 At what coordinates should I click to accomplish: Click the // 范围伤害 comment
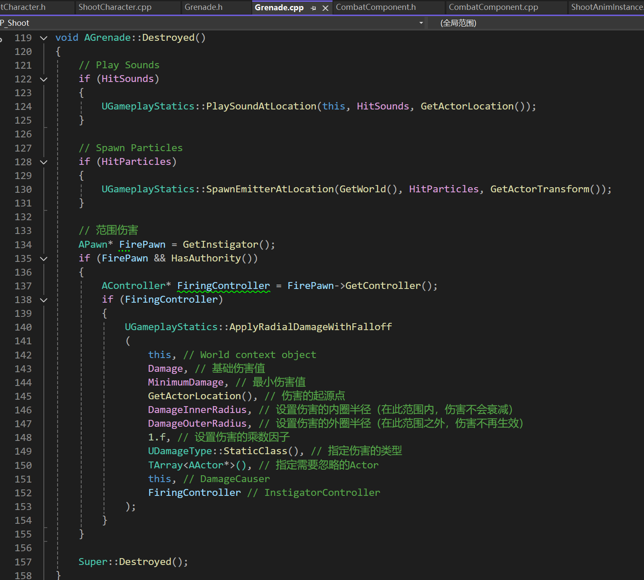[108, 230]
